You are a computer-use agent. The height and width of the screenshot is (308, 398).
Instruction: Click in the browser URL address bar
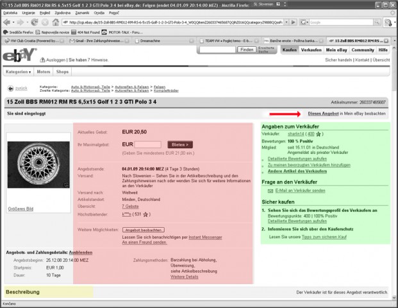pos(172,22)
